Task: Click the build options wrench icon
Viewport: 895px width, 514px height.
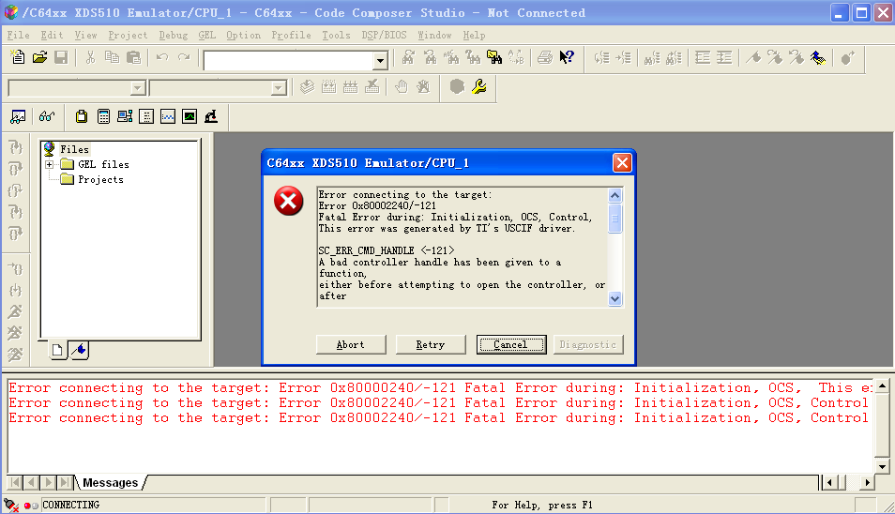Action: [x=479, y=86]
